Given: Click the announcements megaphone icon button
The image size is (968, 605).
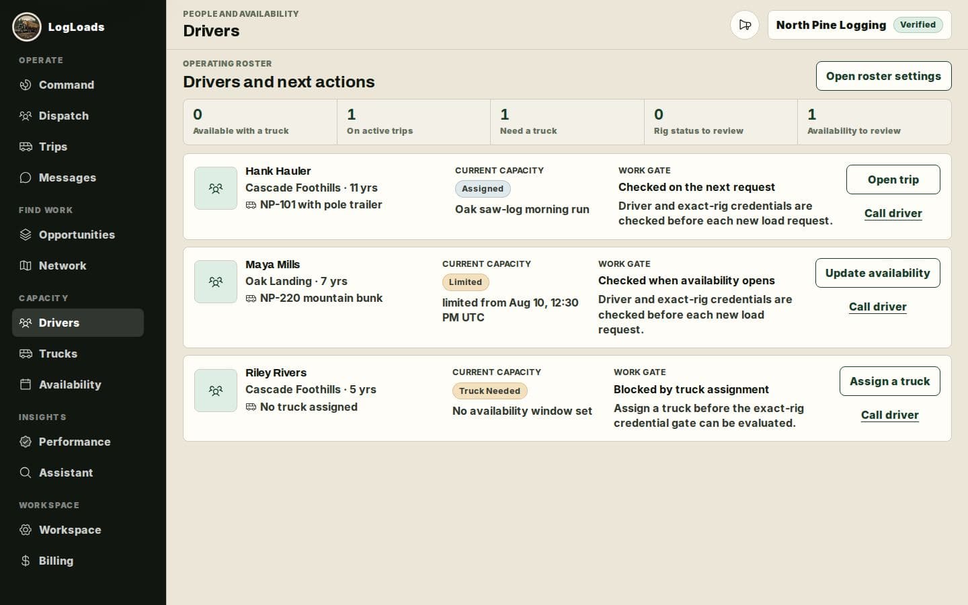Looking at the screenshot, I should (x=745, y=25).
